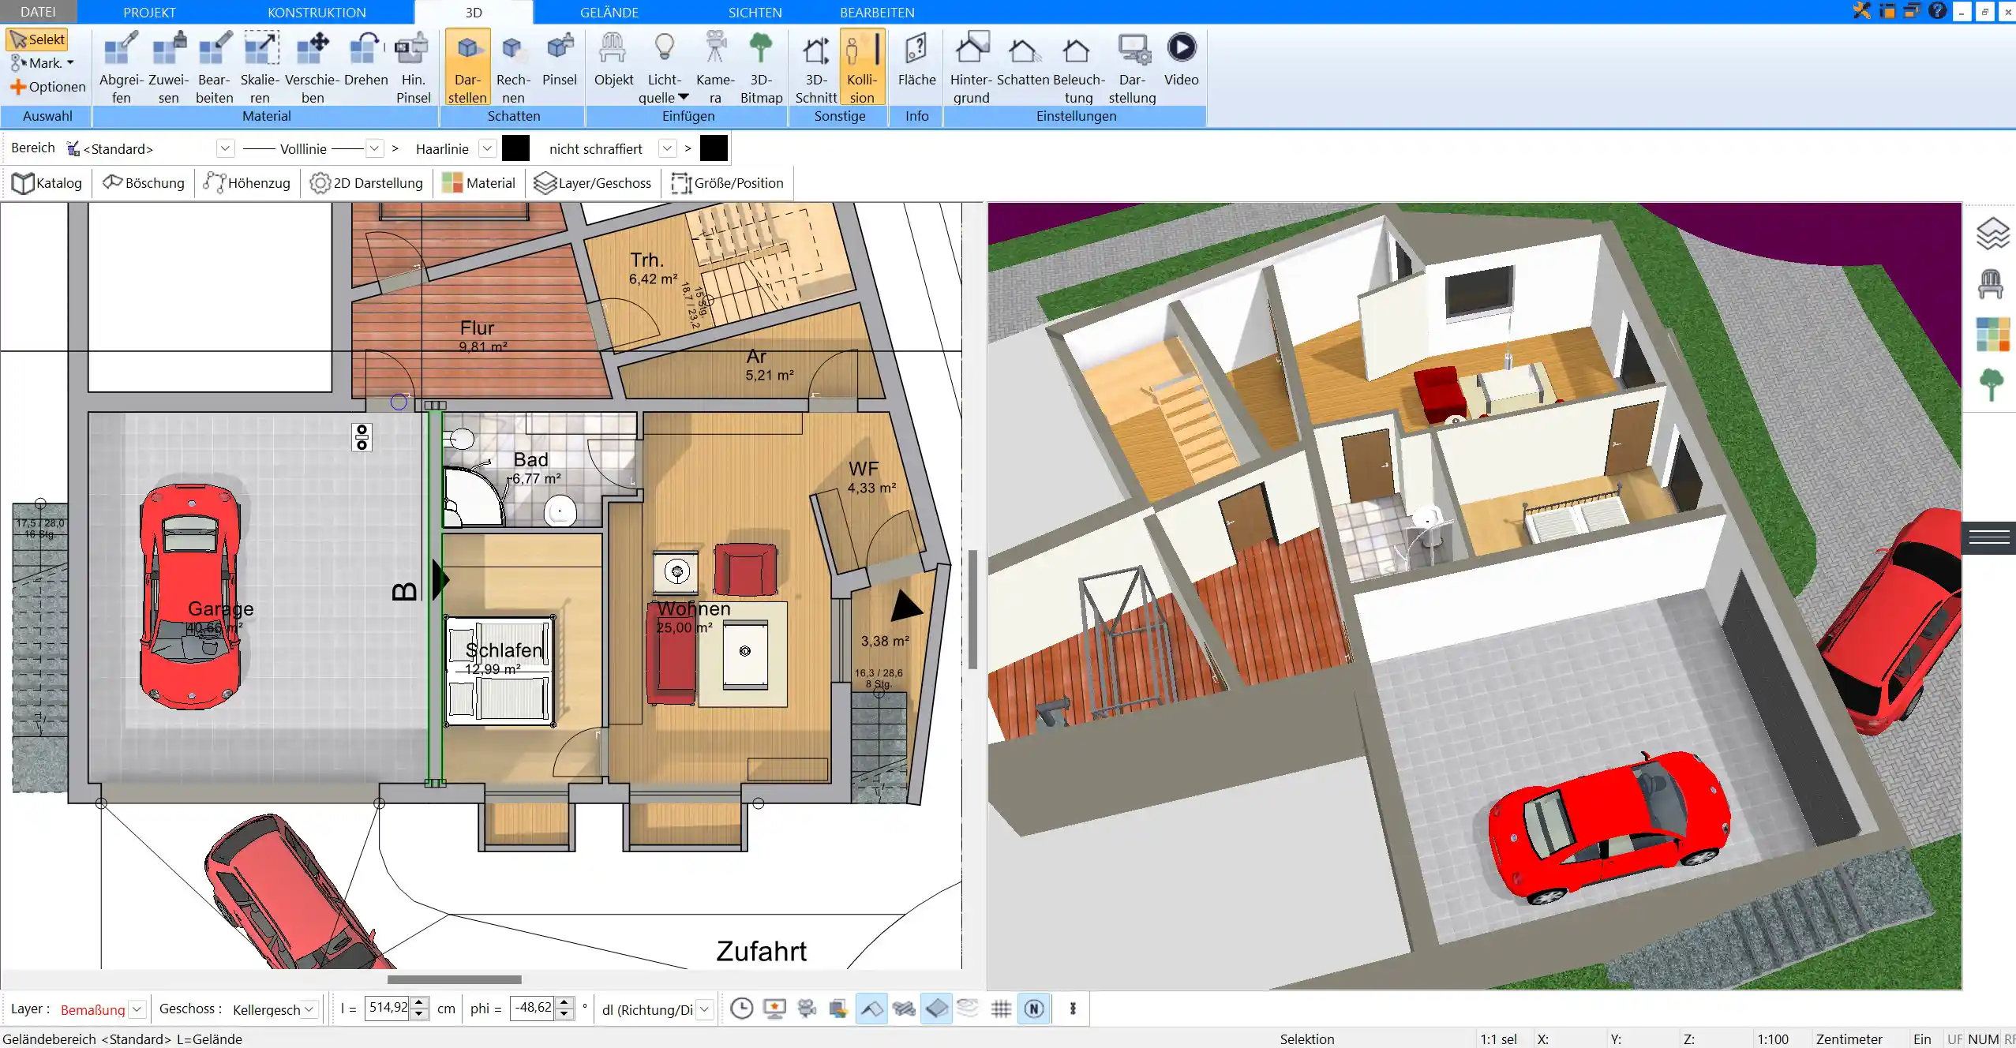Click the help question mark icon
The width and height of the screenshot is (2016, 1048).
(x=1937, y=11)
